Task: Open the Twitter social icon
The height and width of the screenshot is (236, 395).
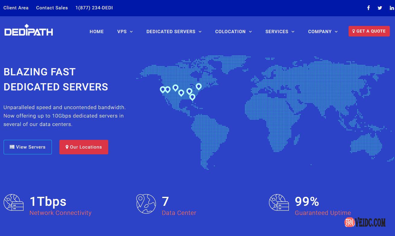Action: pyautogui.click(x=380, y=8)
